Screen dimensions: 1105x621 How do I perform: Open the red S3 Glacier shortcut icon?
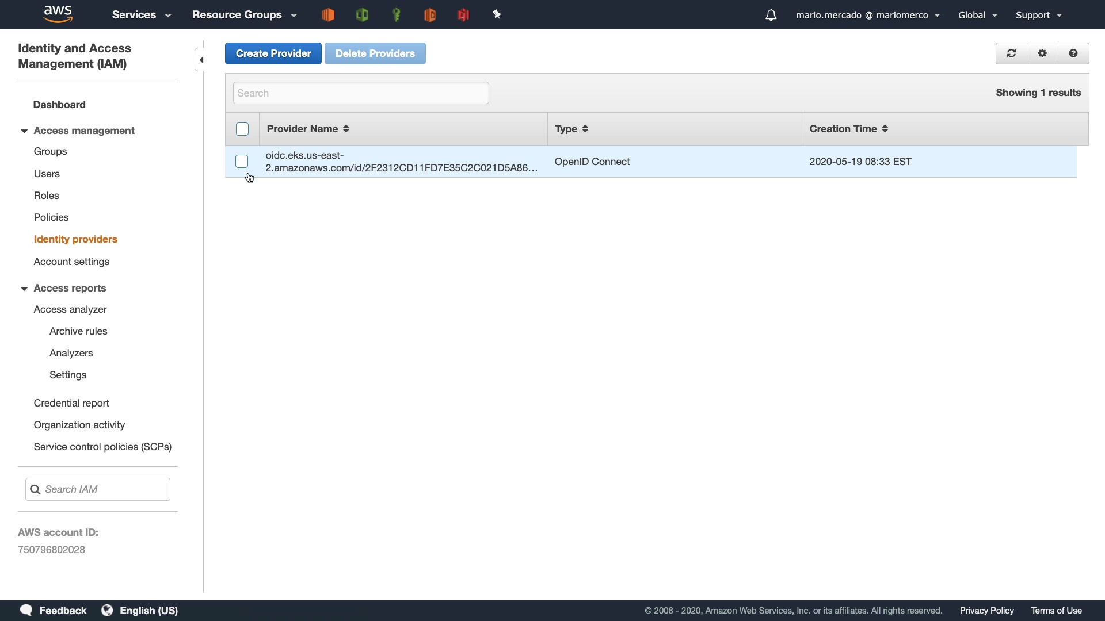pyautogui.click(x=463, y=15)
